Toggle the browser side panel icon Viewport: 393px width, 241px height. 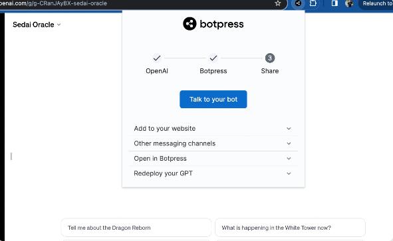coord(334,3)
